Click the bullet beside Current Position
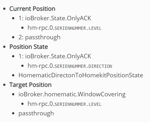Image resolution: width=150 pixels, height=122 pixels. pyautogui.click(x=4, y=9)
